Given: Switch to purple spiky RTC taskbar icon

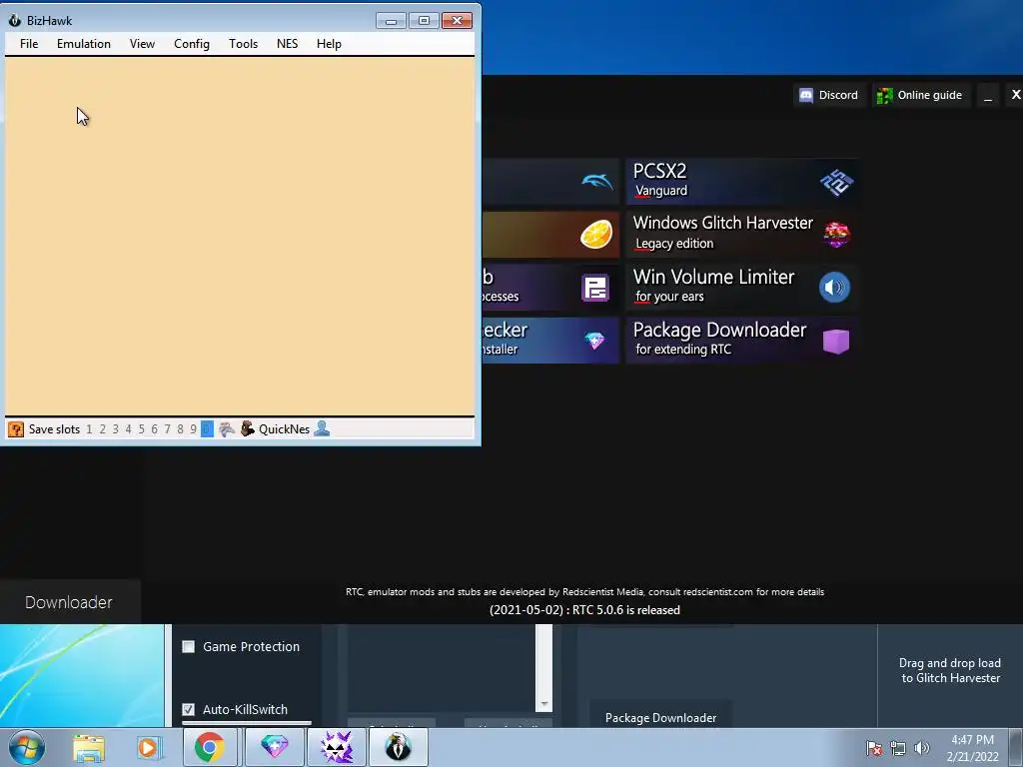Looking at the screenshot, I should coord(337,747).
